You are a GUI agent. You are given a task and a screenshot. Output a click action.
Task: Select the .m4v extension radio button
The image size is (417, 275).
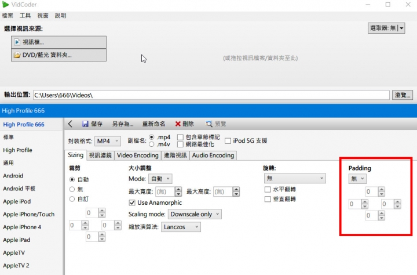coord(152,144)
